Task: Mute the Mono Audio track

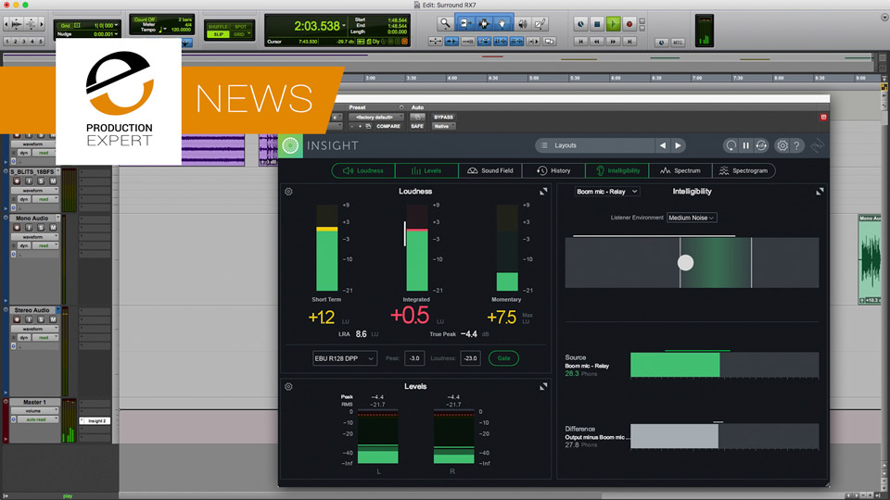Action: coord(53,228)
